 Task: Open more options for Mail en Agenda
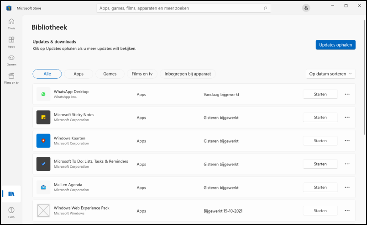tap(347, 187)
